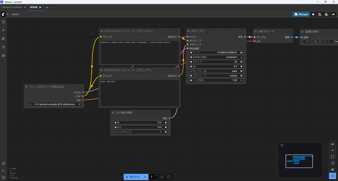Screen dimensions: 338x181
Task: Open the node library sidebar icon
Action: [3, 30]
